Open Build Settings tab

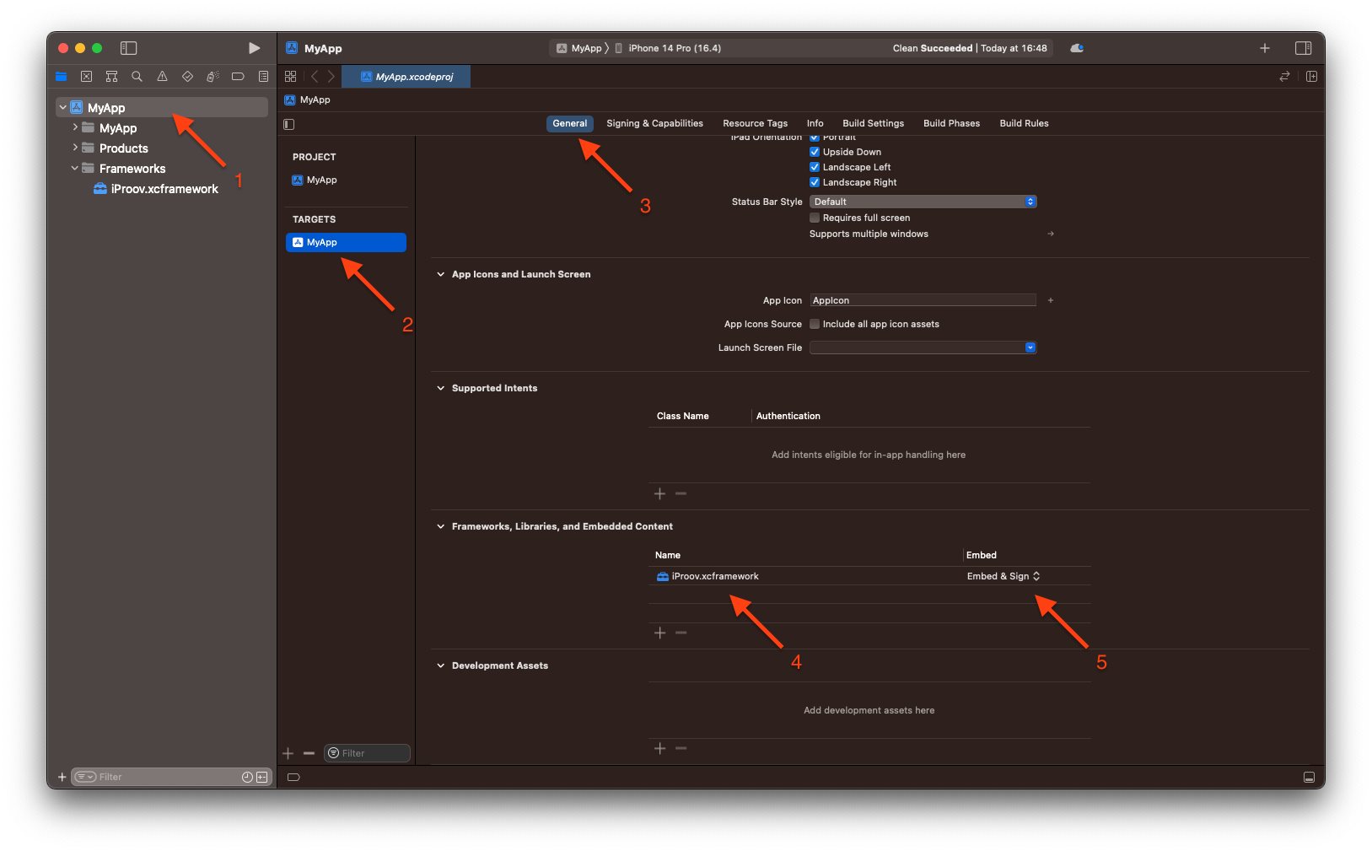[873, 123]
